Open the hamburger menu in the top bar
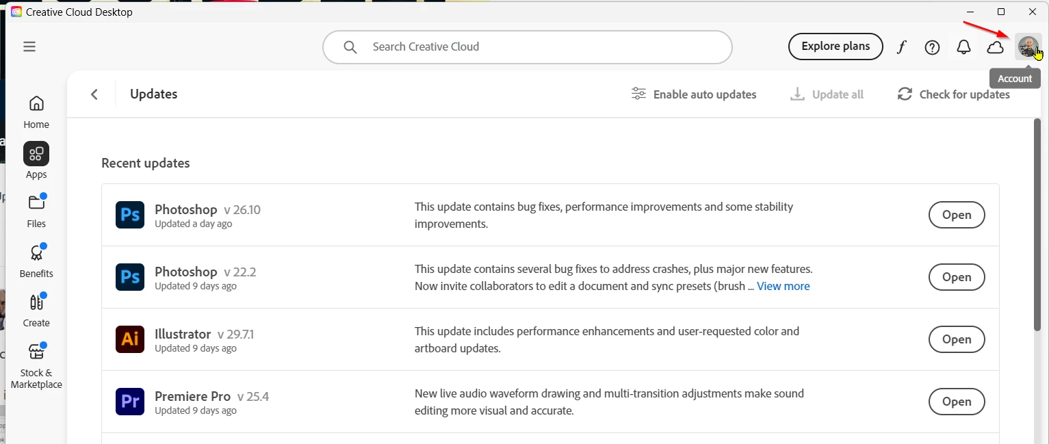 [29, 47]
